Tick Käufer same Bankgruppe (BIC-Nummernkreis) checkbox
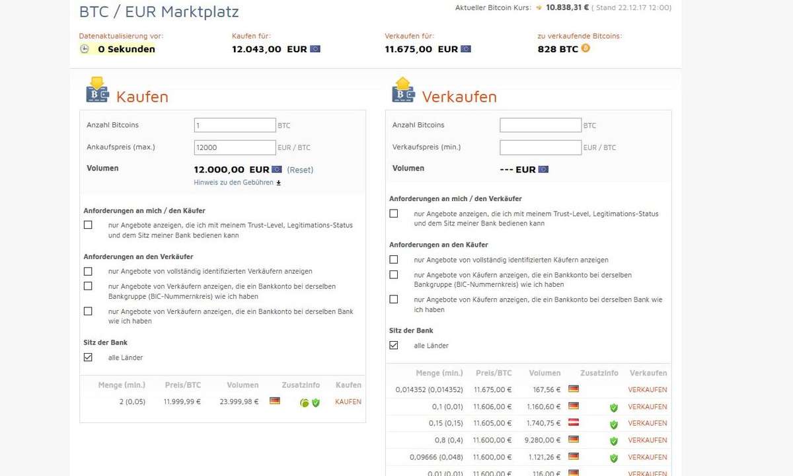 tap(394, 274)
